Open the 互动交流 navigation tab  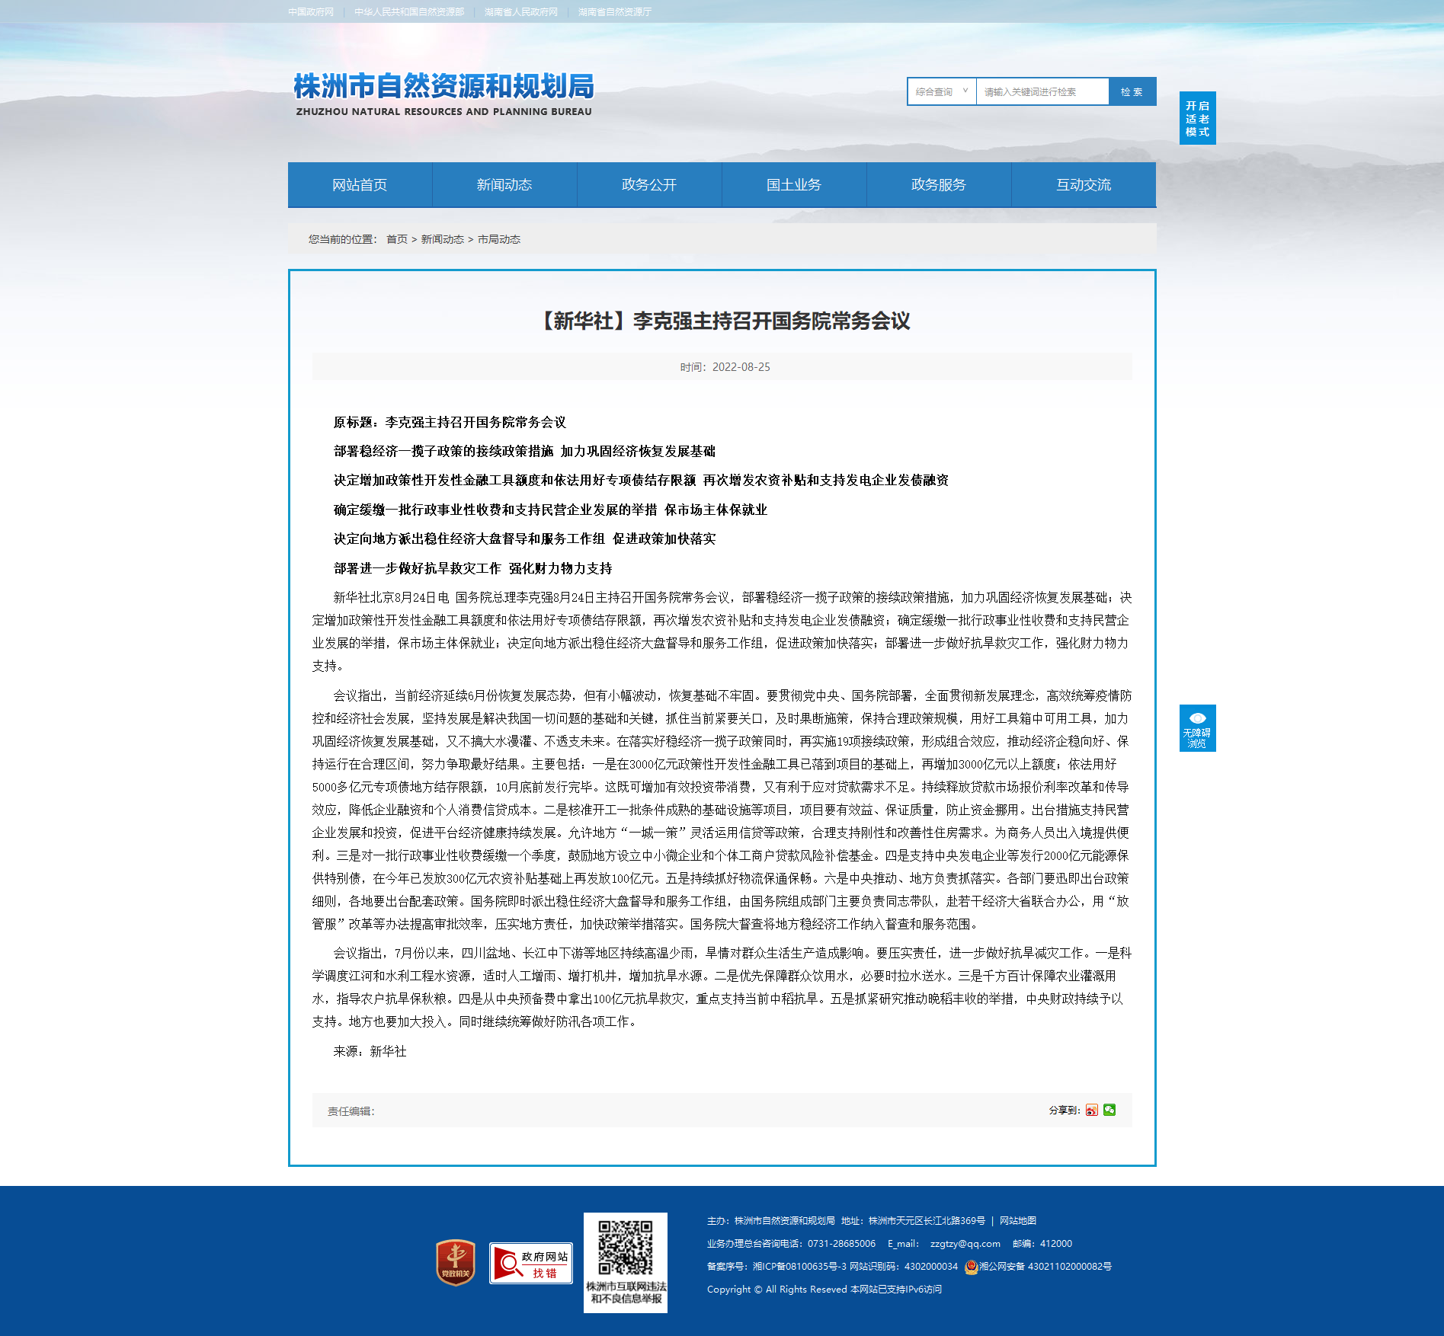[1084, 184]
